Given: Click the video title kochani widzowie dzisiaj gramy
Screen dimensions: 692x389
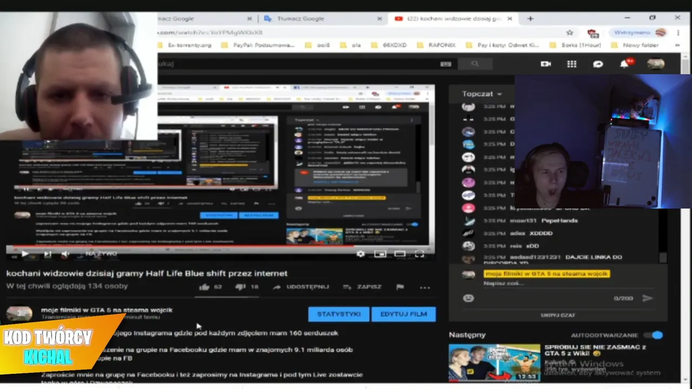Looking at the screenshot, I should click(147, 273).
